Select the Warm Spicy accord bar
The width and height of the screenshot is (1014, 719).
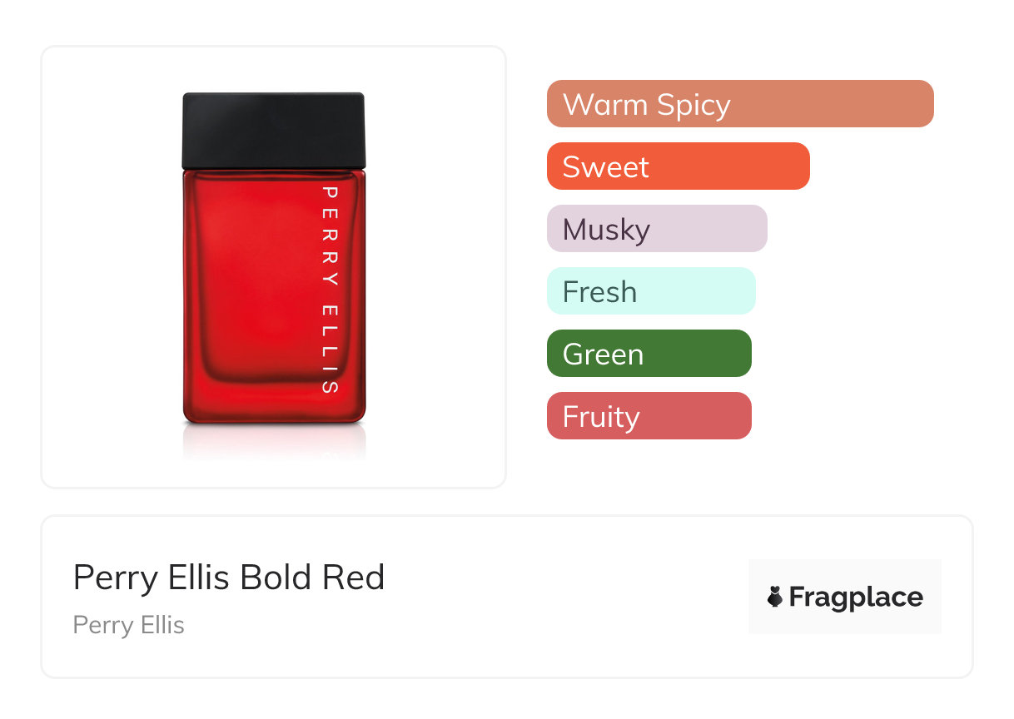[739, 104]
